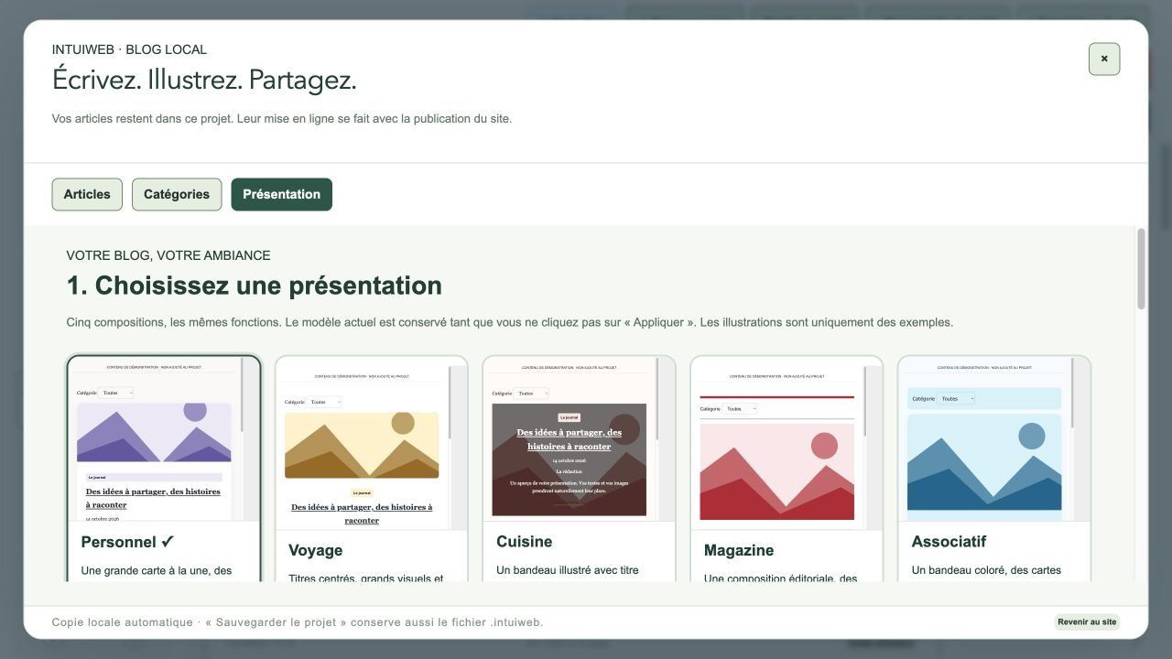This screenshot has height=659, width=1172.
Task: Click the 'Personnel ✓' card title
Action: click(127, 542)
